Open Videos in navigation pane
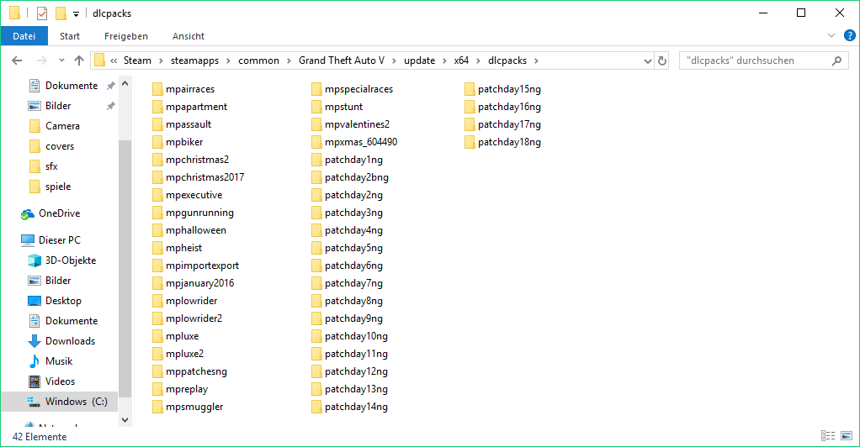 pyautogui.click(x=60, y=381)
